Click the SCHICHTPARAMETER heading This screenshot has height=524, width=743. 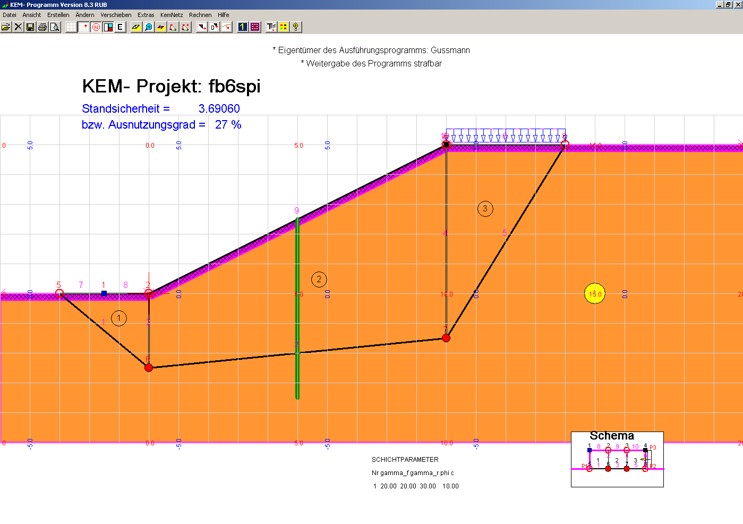pos(405,460)
